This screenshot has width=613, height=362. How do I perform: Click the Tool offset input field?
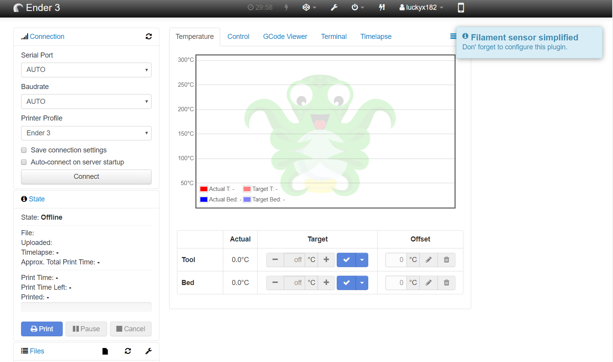point(396,260)
